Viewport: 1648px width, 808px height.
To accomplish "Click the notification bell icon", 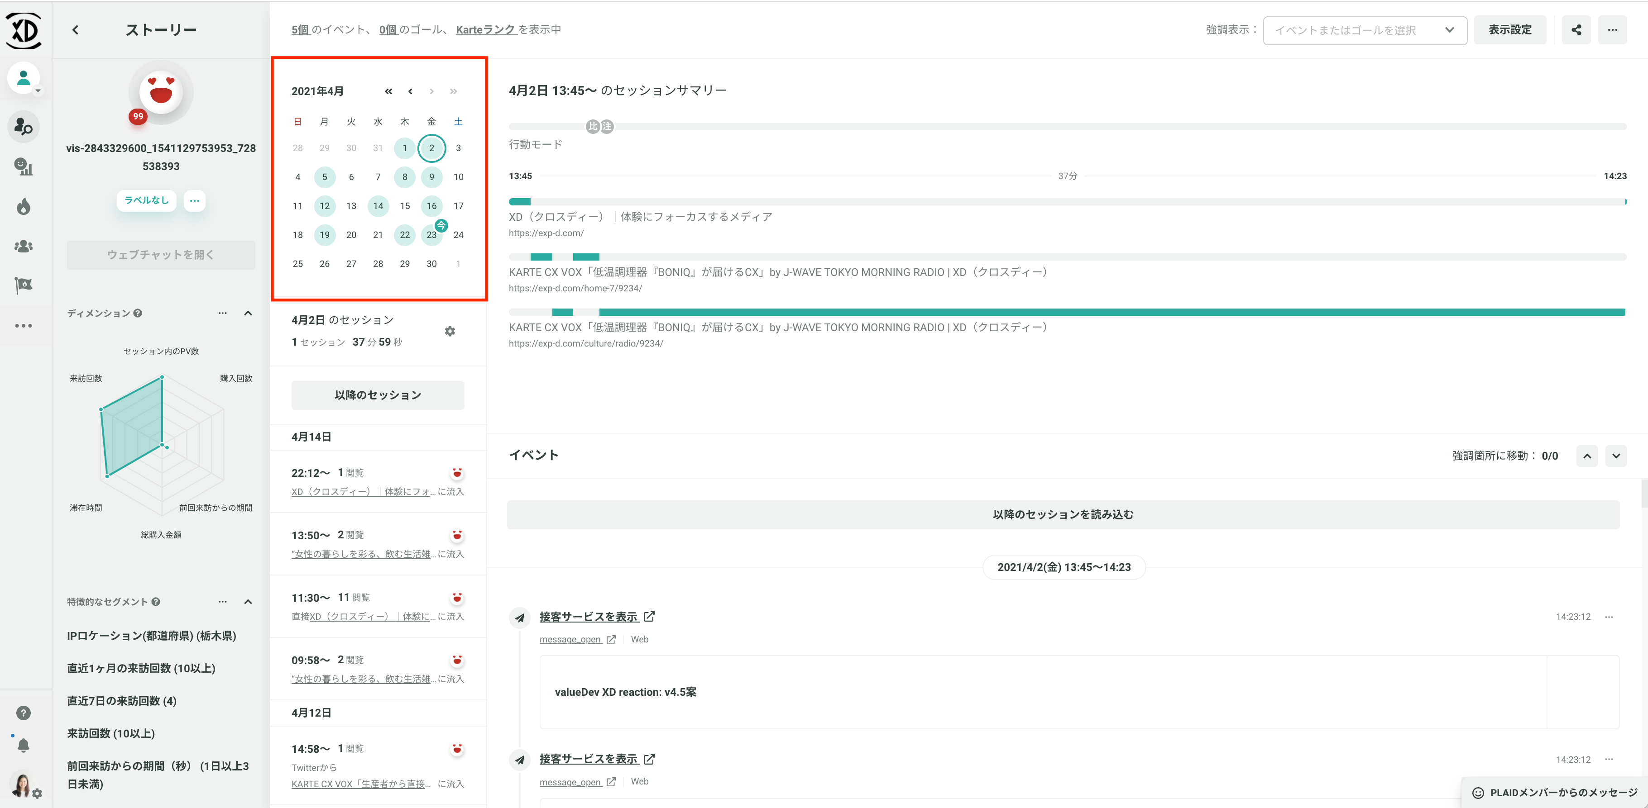I will pyautogui.click(x=24, y=745).
